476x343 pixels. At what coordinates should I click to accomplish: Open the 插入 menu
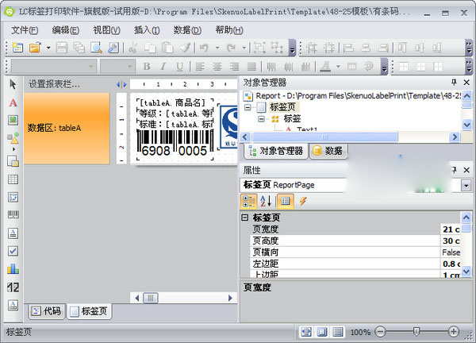(x=146, y=30)
